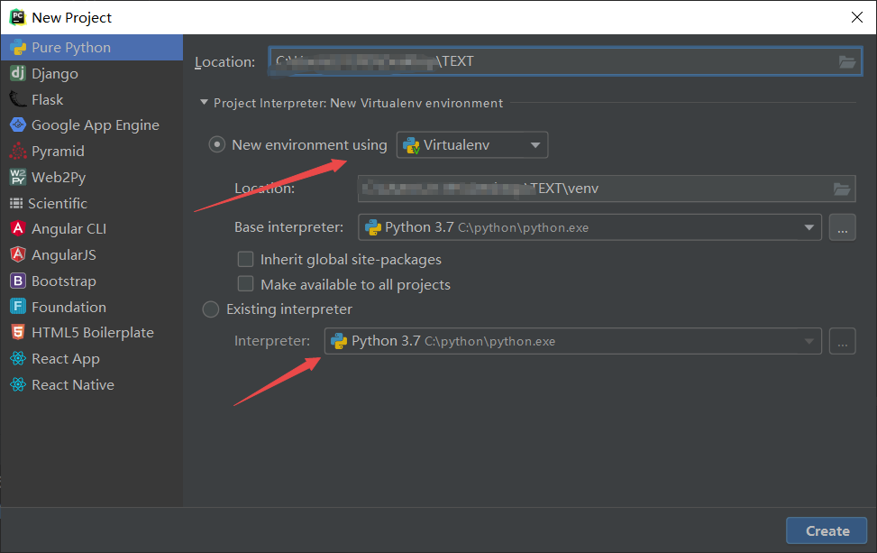The width and height of the screenshot is (877, 553).
Task: Choose Web2Py project type
Action: [92, 177]
